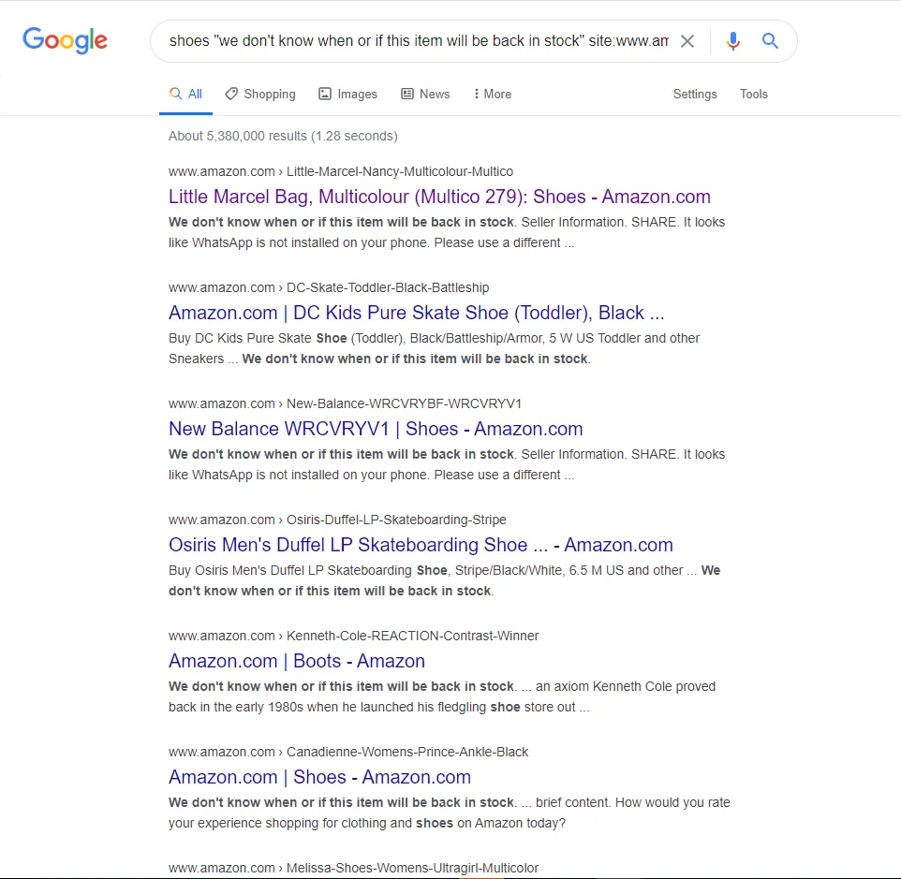Expand the More search options menu
Viewport: 901px width, 879px height.
point(493,95)
